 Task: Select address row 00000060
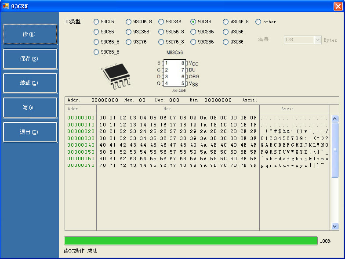tap(81, 158)
